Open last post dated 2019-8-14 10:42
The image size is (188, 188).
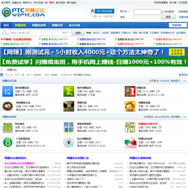coord(97,110)
